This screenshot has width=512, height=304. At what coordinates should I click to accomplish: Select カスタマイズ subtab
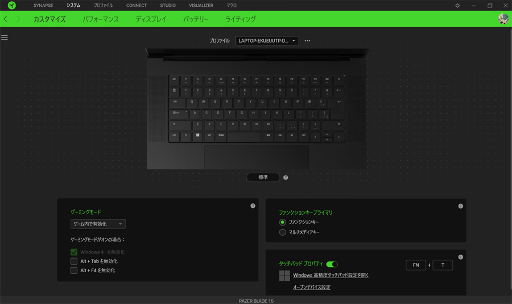point(49,19)
